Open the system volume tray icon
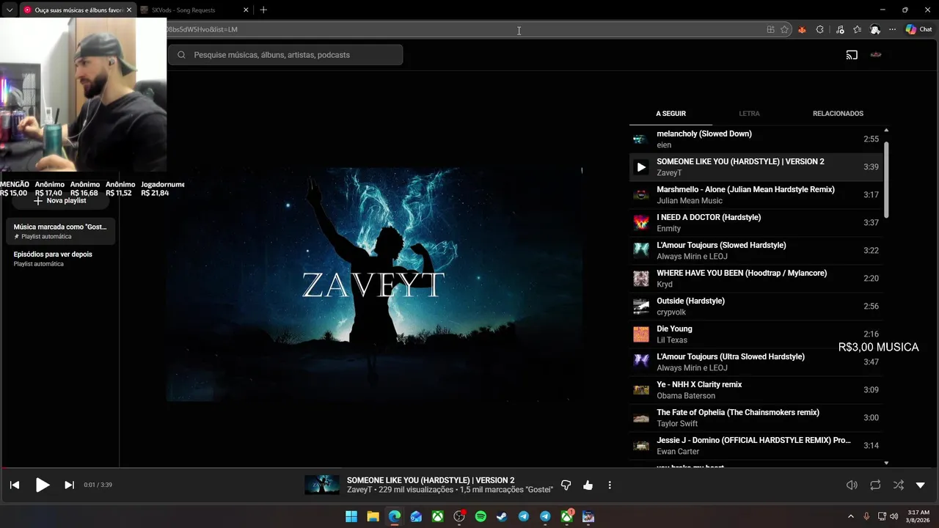939x528 pixels. (894, 516)
